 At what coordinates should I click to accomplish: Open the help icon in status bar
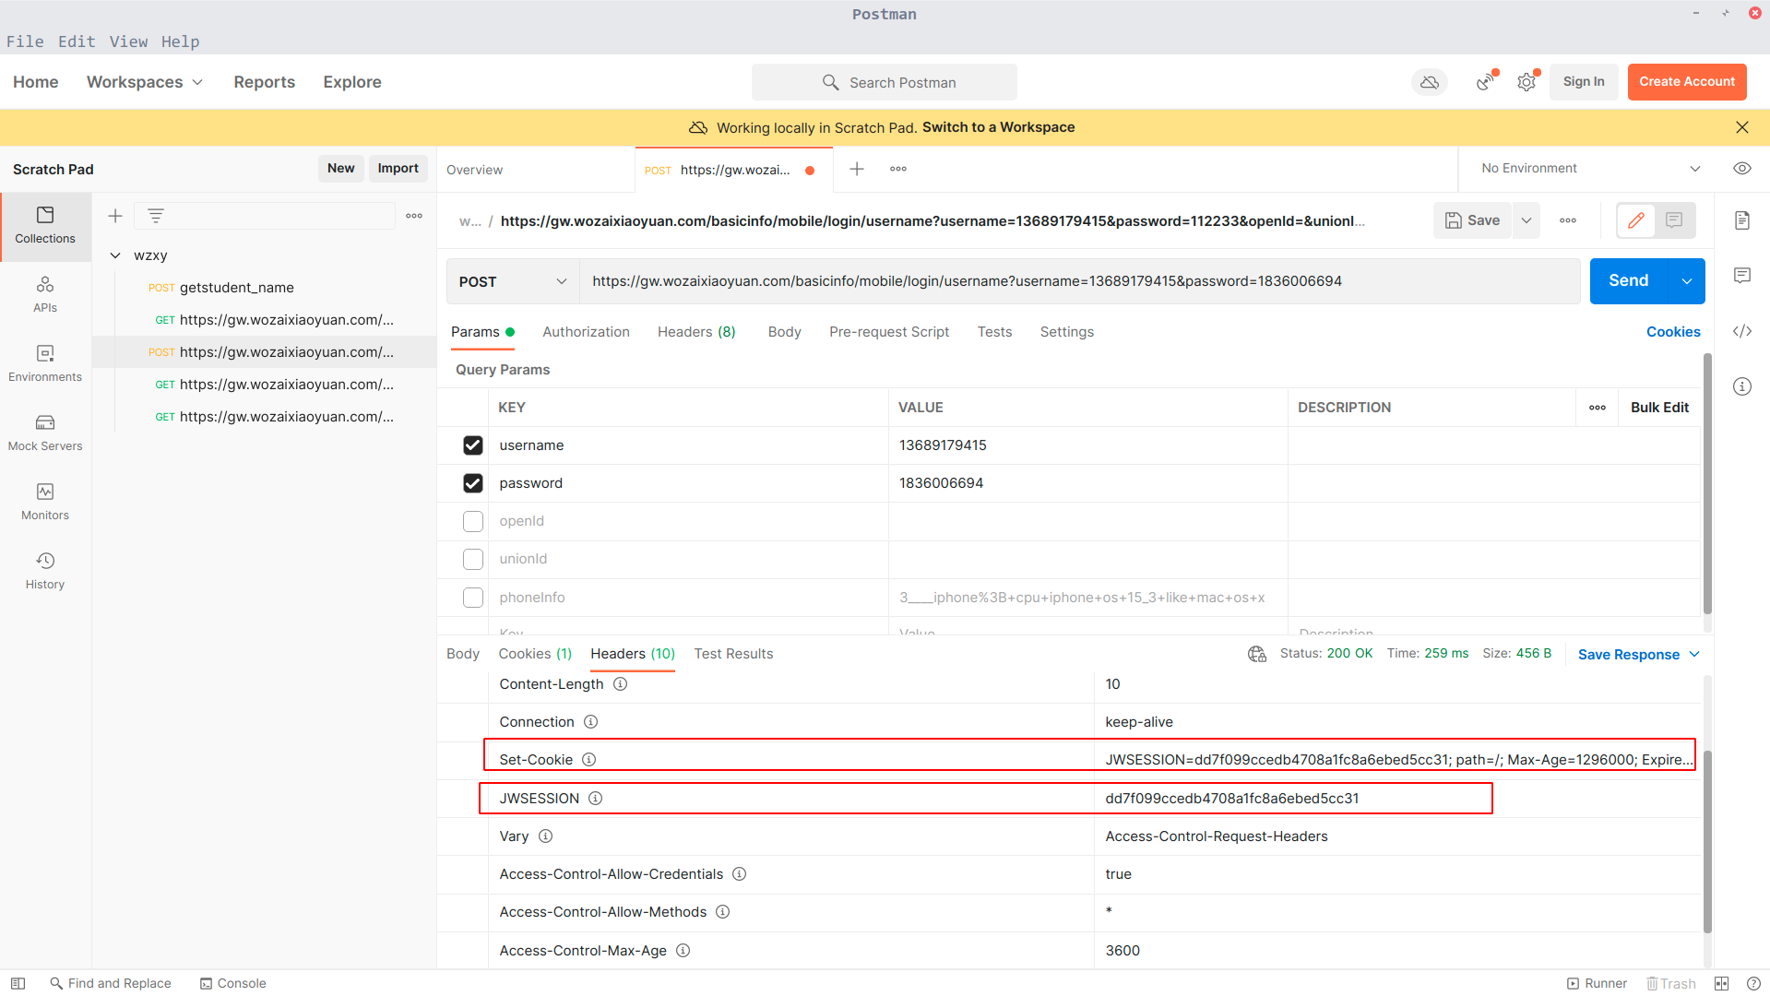tap(1753, 983)
